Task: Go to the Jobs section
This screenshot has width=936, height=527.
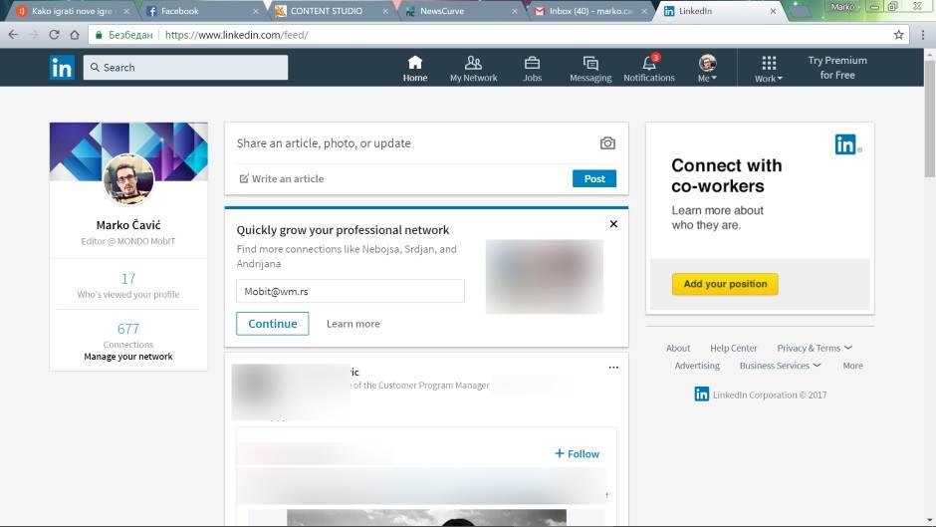Action: [532, 68]
